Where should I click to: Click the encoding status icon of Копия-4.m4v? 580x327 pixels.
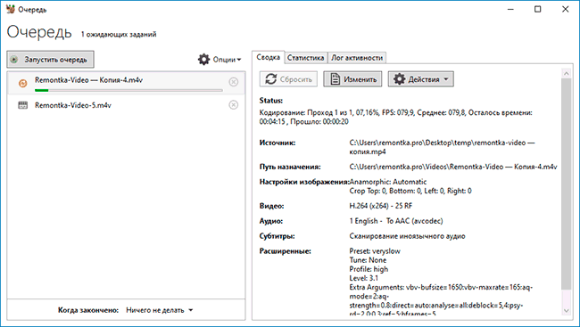click(x=23, y=83)
